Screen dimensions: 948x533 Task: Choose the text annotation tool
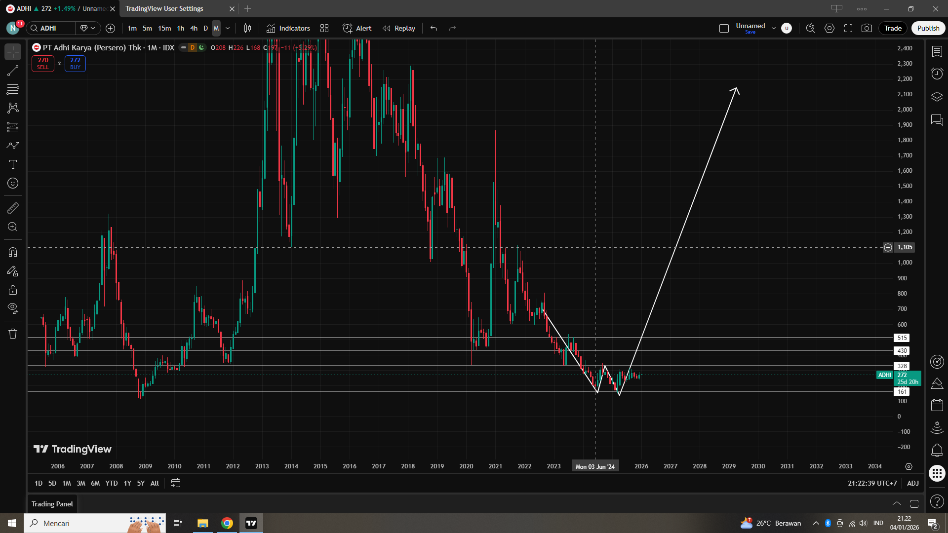pyautogui.click(x=13, y=164)
